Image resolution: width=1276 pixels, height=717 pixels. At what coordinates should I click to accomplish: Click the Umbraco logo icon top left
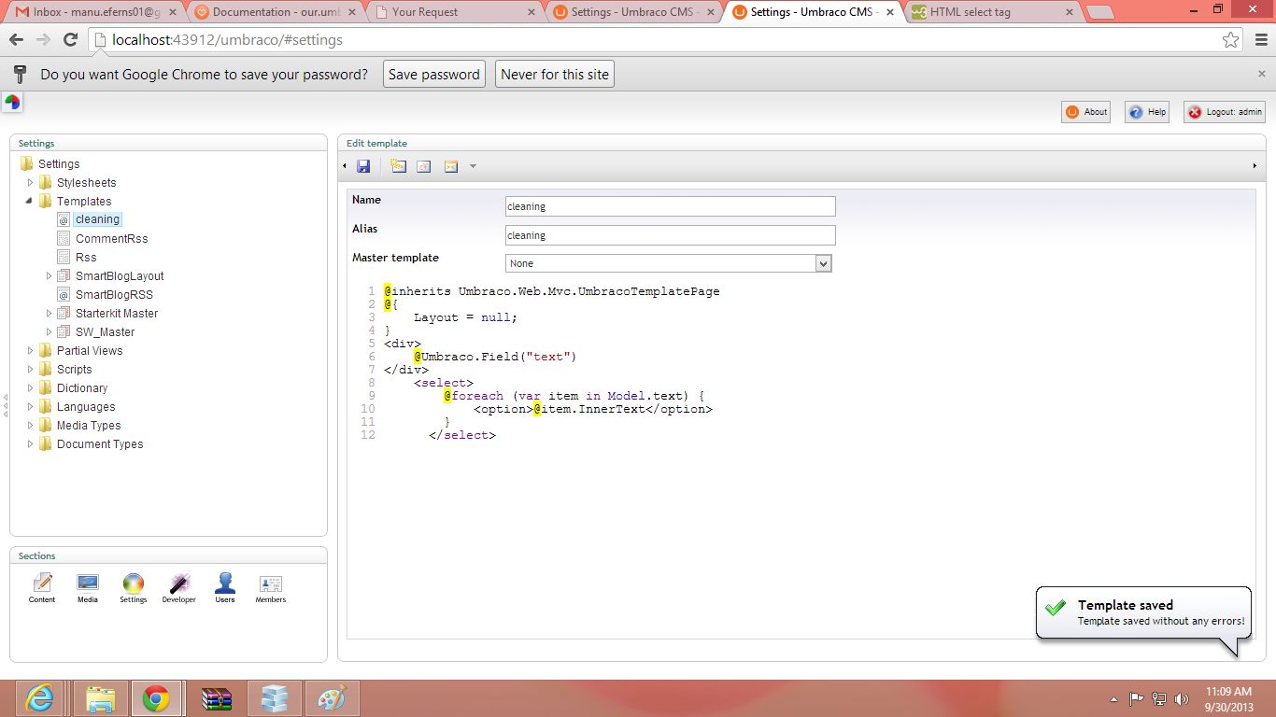(x=12, y=103)
